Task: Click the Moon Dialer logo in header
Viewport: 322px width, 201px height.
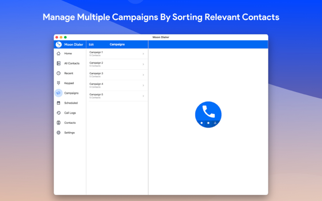Action: (59, 44)
